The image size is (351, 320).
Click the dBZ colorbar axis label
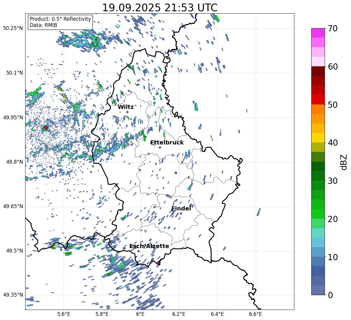coord(344,162)
